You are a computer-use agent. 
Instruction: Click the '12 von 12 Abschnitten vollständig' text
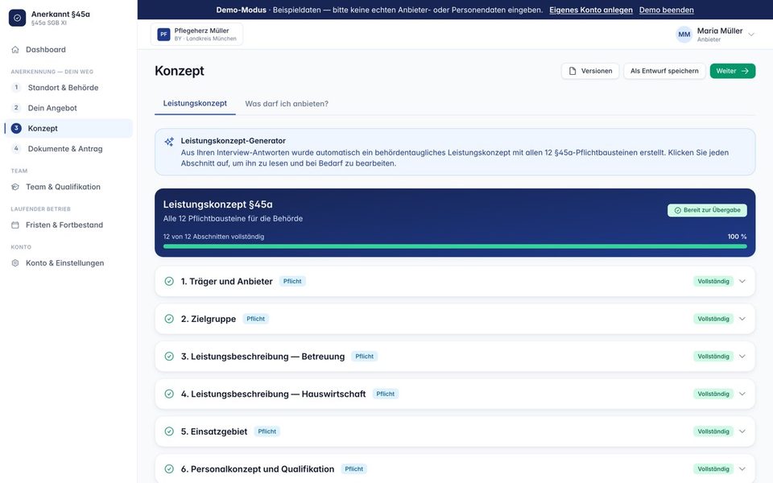coord(213,237)
